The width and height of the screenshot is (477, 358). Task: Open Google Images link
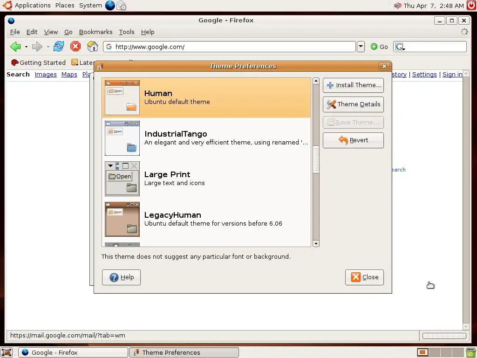click(x=46, y=75)
